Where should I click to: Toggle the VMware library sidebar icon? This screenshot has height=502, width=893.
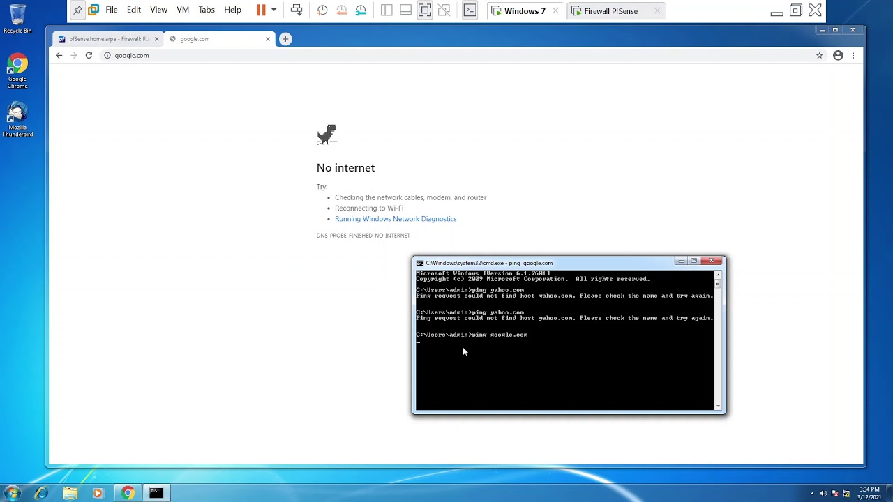point(387,10)
